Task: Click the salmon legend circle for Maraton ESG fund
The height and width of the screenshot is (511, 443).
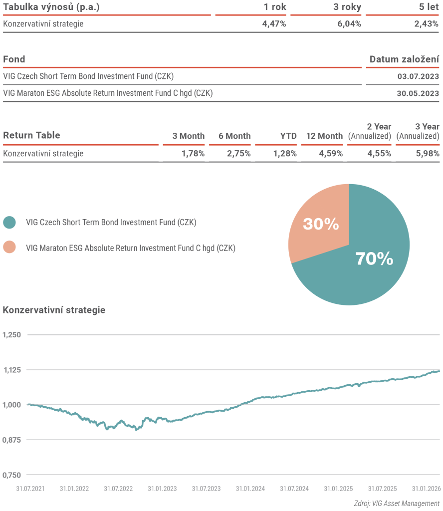Action: [9, 248]
